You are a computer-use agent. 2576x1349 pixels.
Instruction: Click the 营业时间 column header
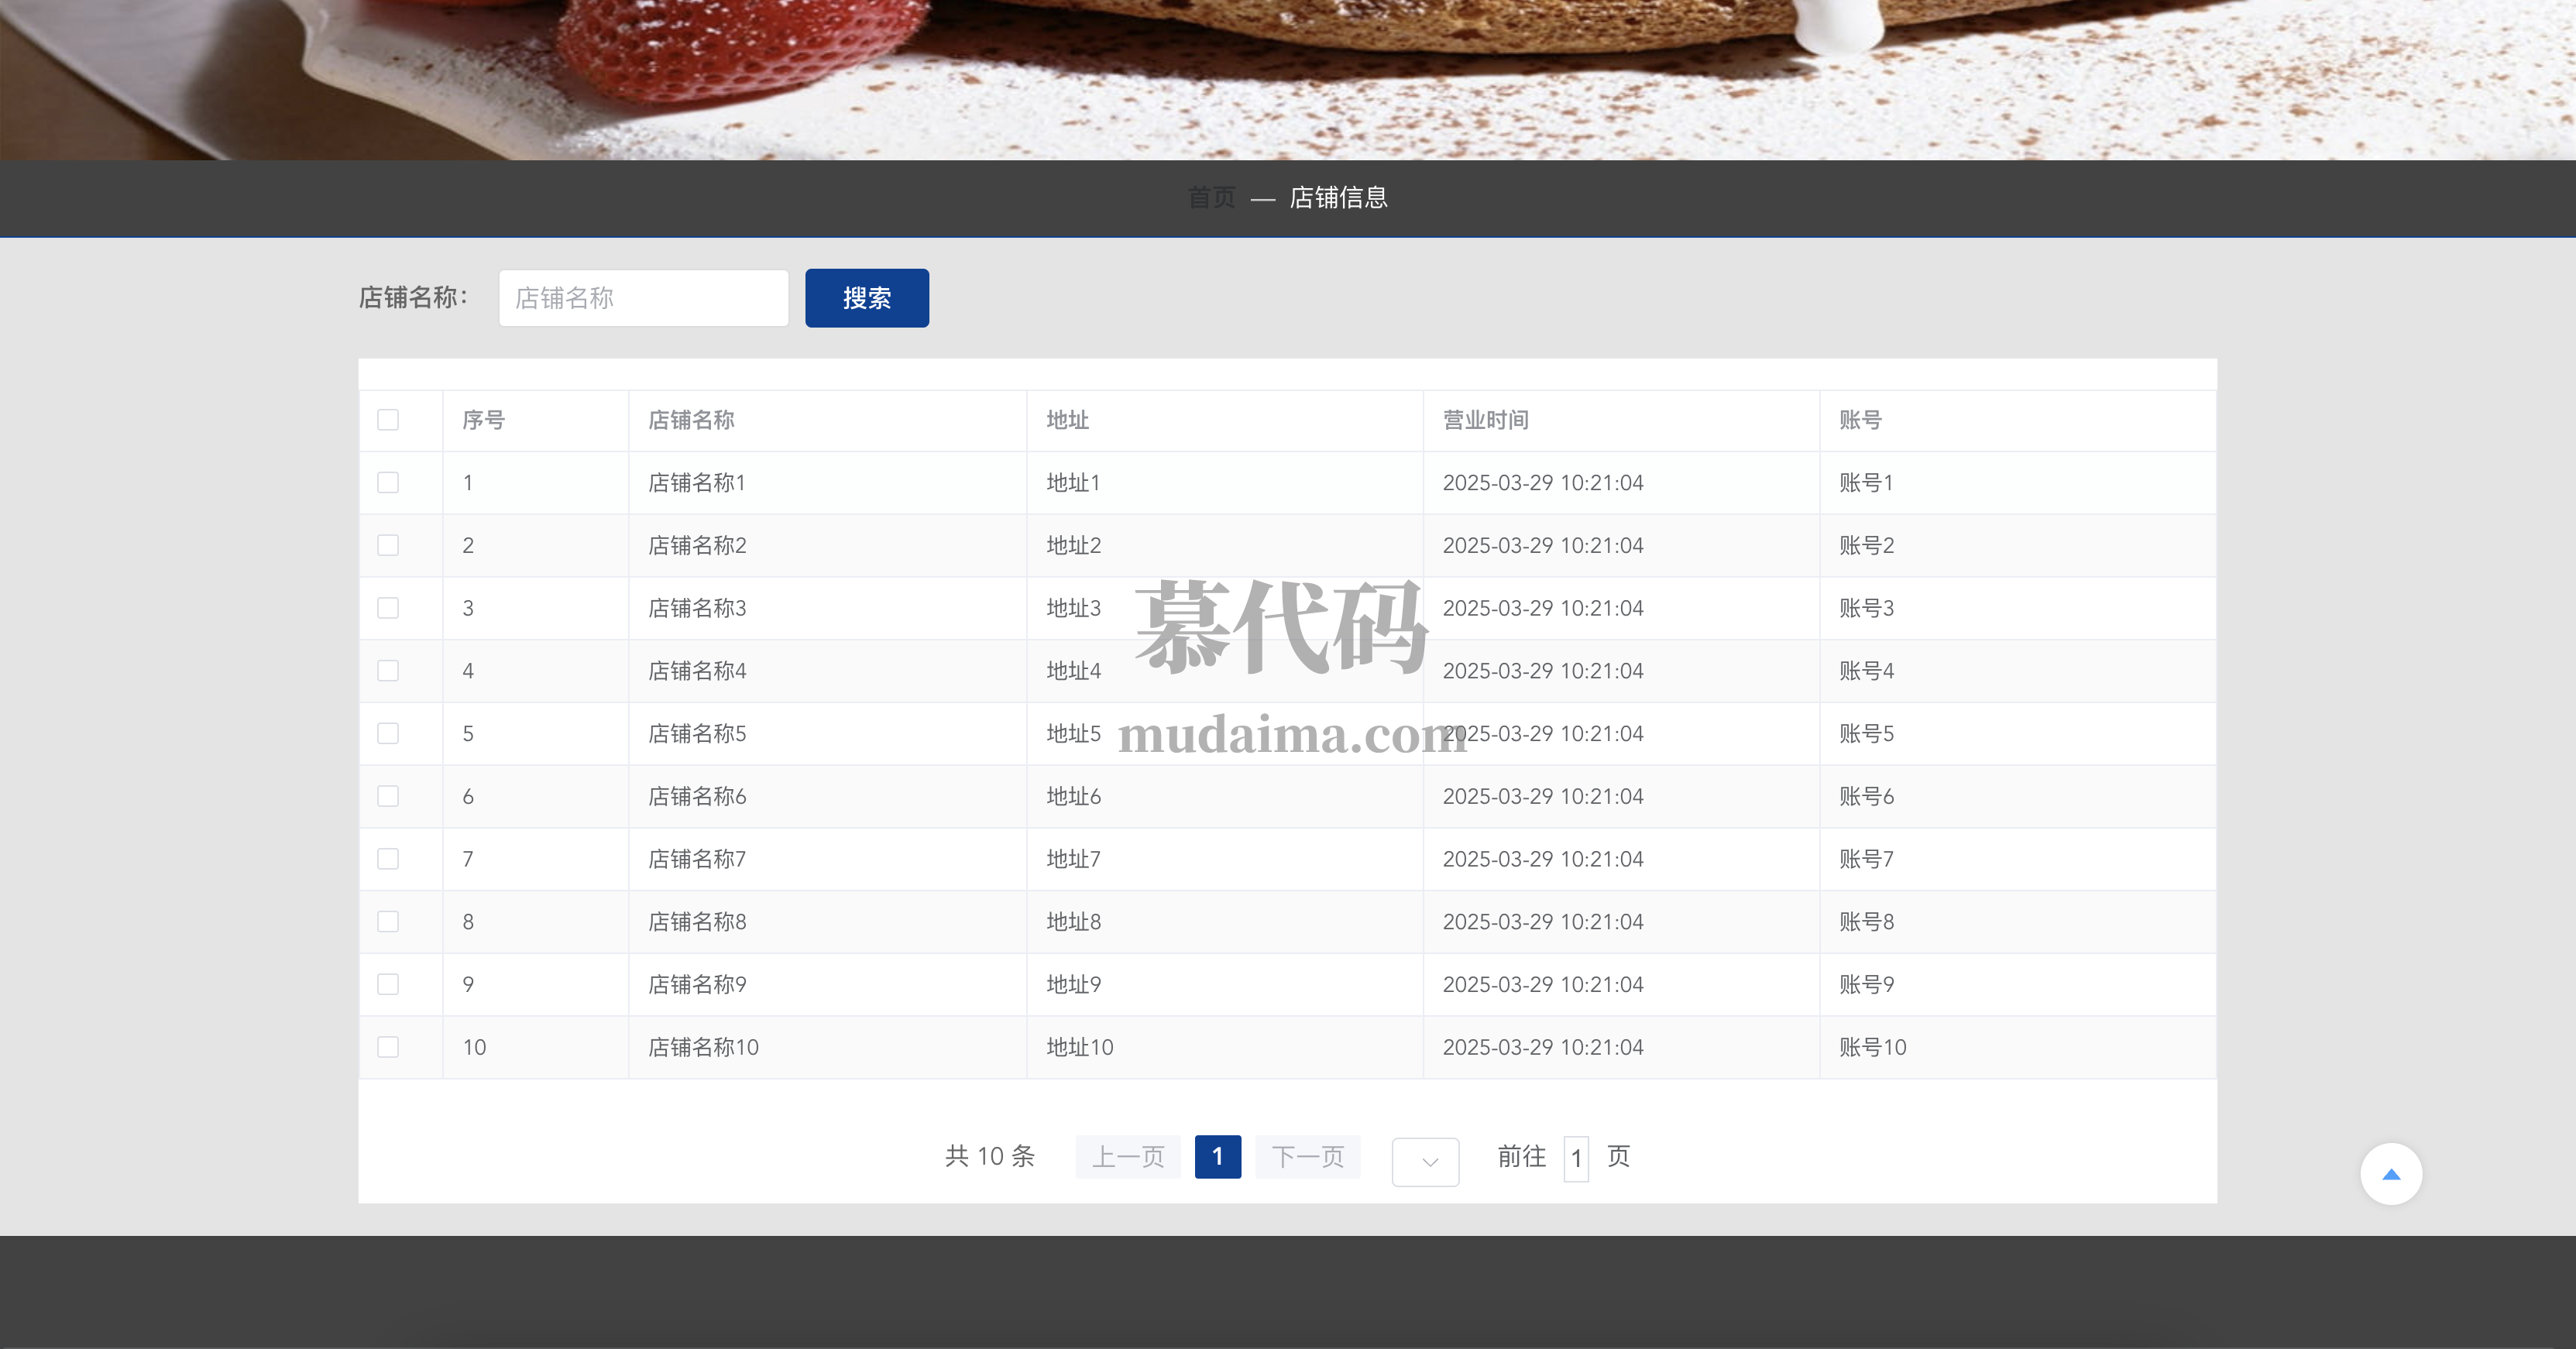[1485, 420]
